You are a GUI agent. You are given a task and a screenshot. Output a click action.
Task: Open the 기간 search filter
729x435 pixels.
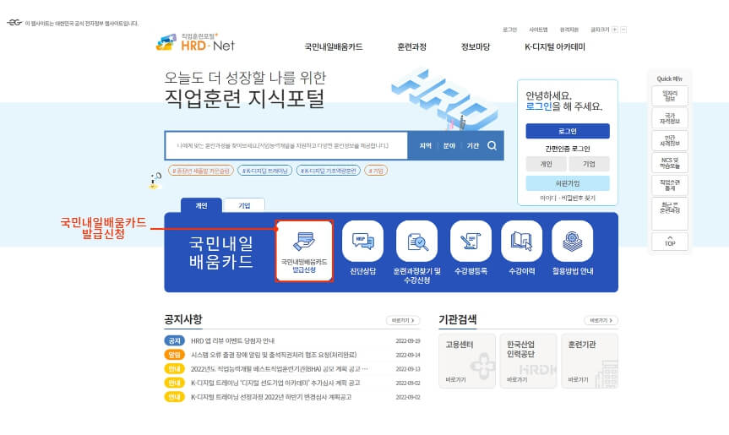click(x=472, y=146)
